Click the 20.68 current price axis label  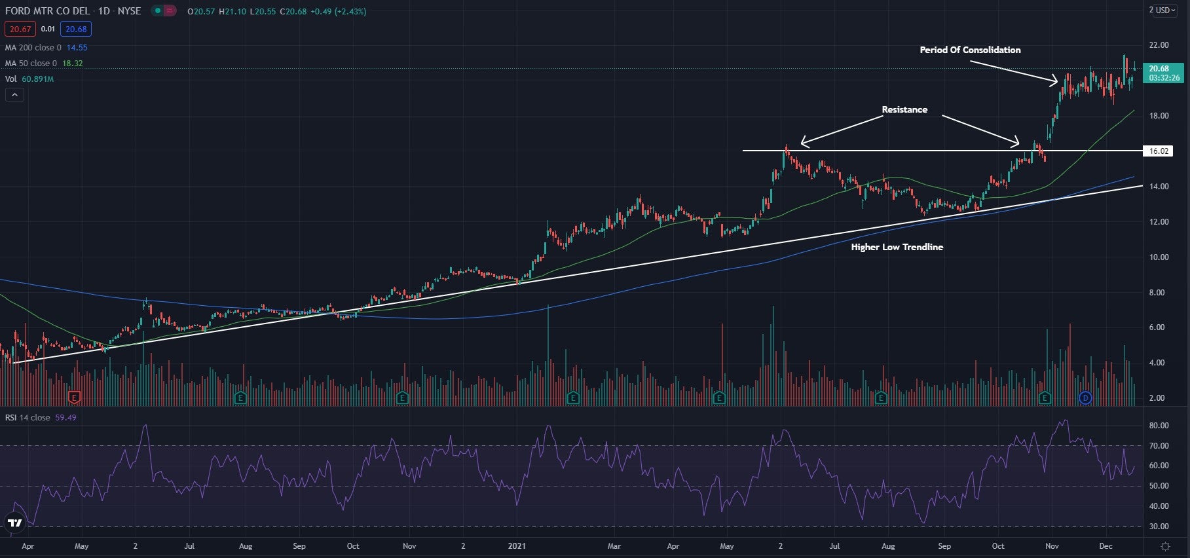tap(1163, 73)
